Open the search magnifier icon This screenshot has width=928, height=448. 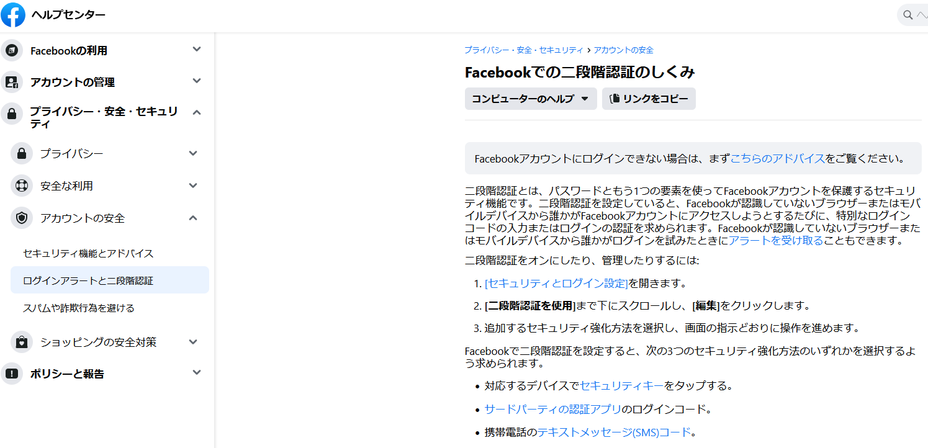click(908, 15)
